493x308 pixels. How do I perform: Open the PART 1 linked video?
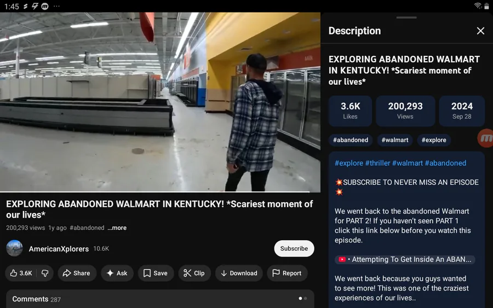(x=405, y=259)
